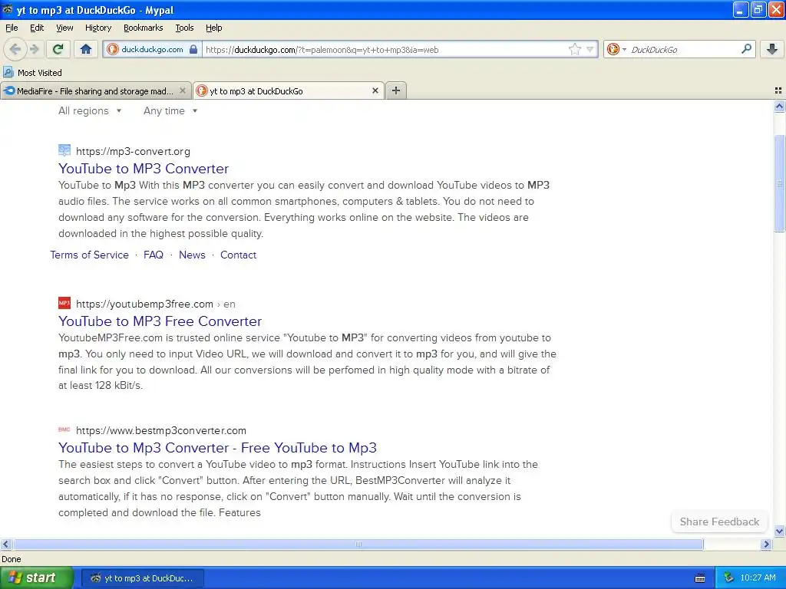The height and width of the screenshot is (589, 786).
Task: Open the Edit menu
Action: click(x=37, y=28)
